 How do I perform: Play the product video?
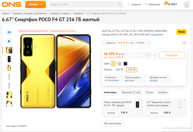9,41
